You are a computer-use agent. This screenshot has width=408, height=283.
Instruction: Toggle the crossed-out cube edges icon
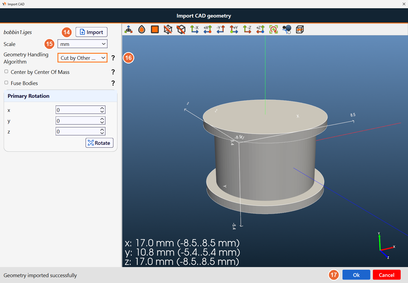point(181,29)
